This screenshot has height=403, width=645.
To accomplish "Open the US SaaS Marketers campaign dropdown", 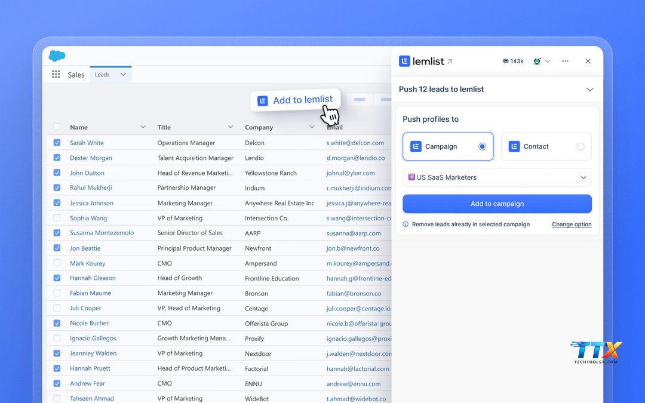I will [497, 178].
